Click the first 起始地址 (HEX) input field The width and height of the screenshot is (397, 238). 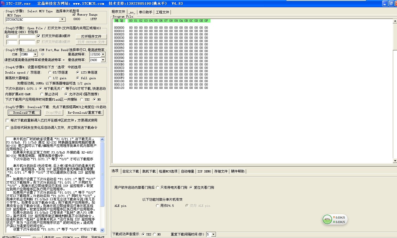(12, 37)
